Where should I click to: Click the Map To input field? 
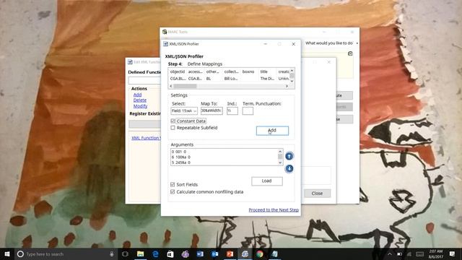[212, 110]
